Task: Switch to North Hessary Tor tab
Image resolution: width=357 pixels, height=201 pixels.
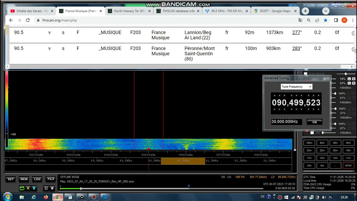Action: (129, 11)
